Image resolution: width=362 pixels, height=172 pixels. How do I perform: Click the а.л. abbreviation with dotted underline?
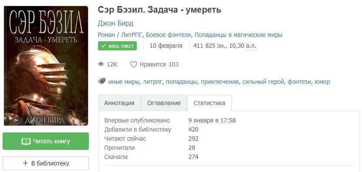tap(251, 46)
